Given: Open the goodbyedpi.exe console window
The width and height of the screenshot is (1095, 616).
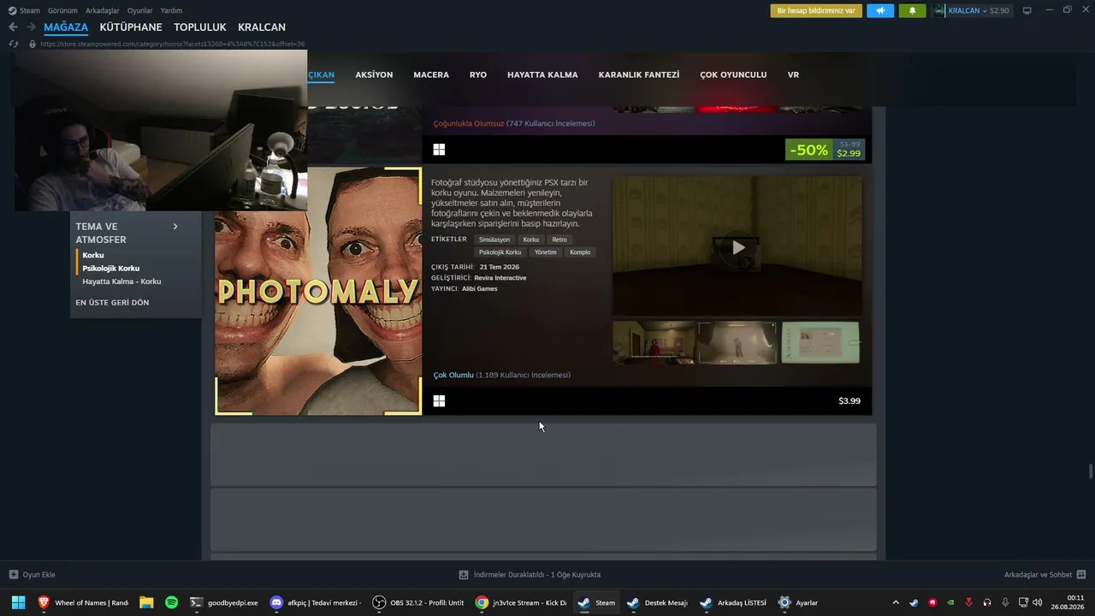Looking at the screenshot, I should [224, 602].
